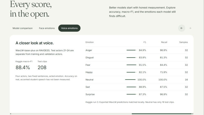Click the next arrow button
204x115 pixels.
tap(190, 28)
